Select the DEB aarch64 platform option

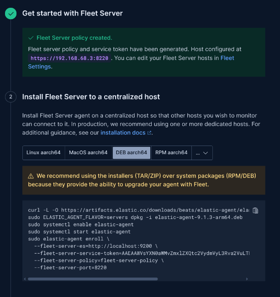pos(132,153)
